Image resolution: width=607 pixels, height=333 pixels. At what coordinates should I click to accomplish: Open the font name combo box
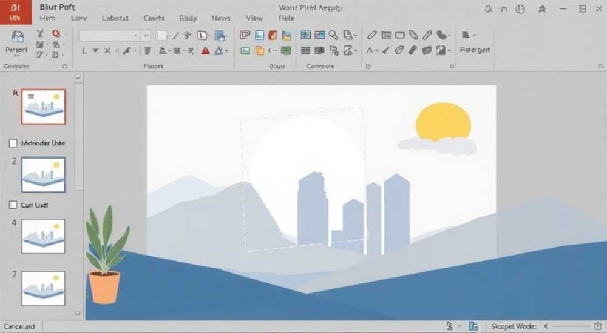109,36
